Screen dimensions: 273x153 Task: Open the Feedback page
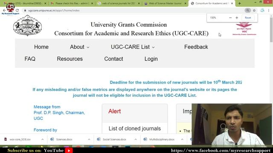196,47
